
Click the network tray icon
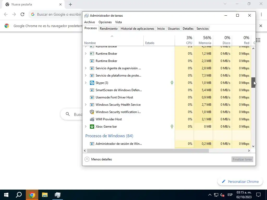tap(216, 195)
